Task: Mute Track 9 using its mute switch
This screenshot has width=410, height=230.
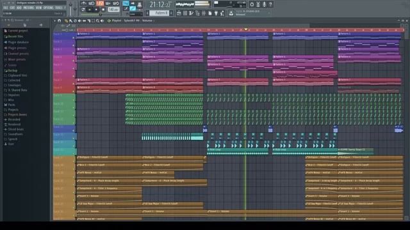Action: coord(74,100)
